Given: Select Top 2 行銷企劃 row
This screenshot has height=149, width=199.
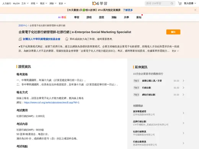Looking at the screenshot, I should coord(159,88).
